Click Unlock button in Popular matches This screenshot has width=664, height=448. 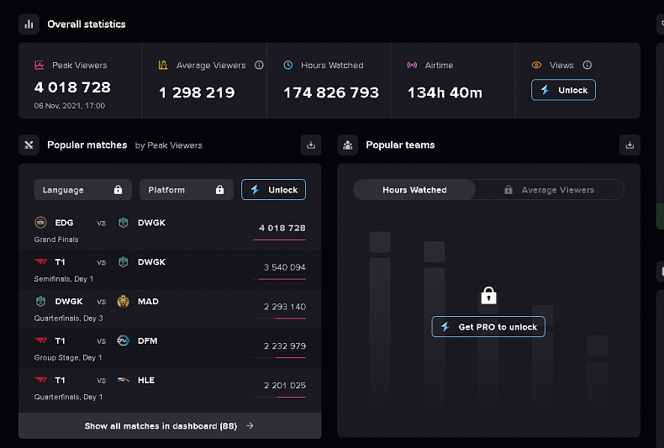273,190
